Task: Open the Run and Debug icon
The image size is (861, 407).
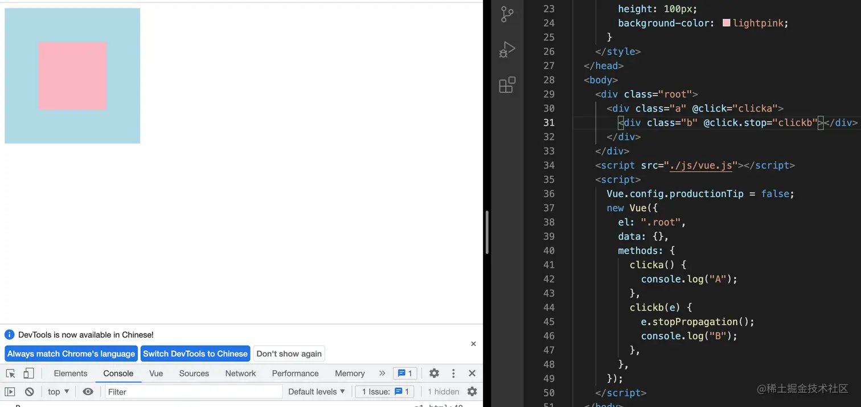Action: [x=507, y=50]
